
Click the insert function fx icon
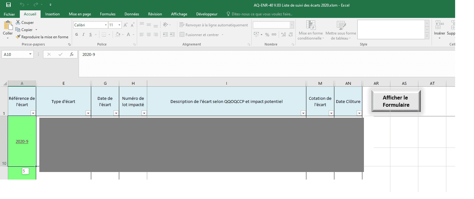[72, 54]
